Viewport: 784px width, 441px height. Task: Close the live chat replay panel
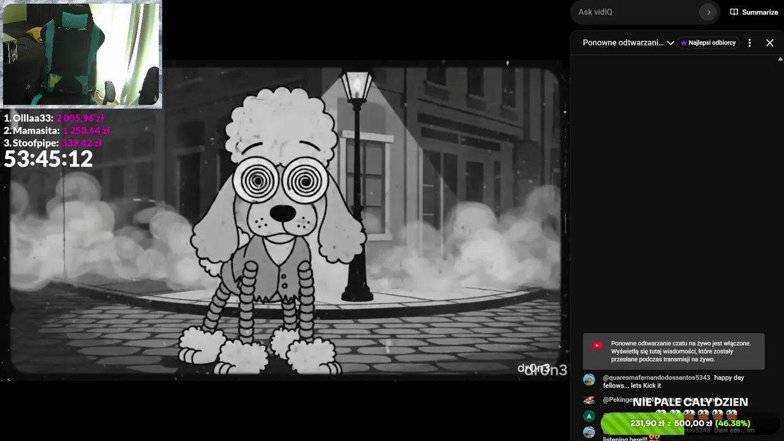click(x=770, y=43)
